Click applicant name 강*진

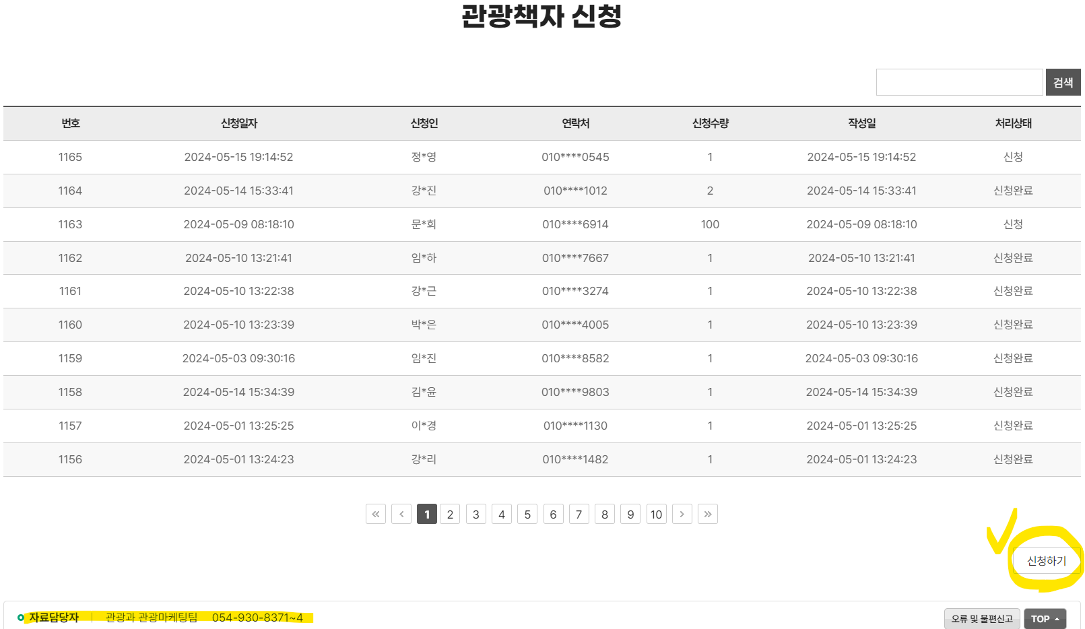(x=424, y=191)
